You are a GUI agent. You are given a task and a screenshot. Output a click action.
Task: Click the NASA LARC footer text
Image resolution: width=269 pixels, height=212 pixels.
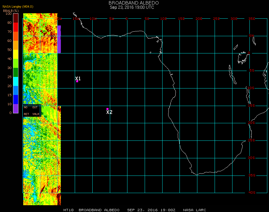(195, 210)
